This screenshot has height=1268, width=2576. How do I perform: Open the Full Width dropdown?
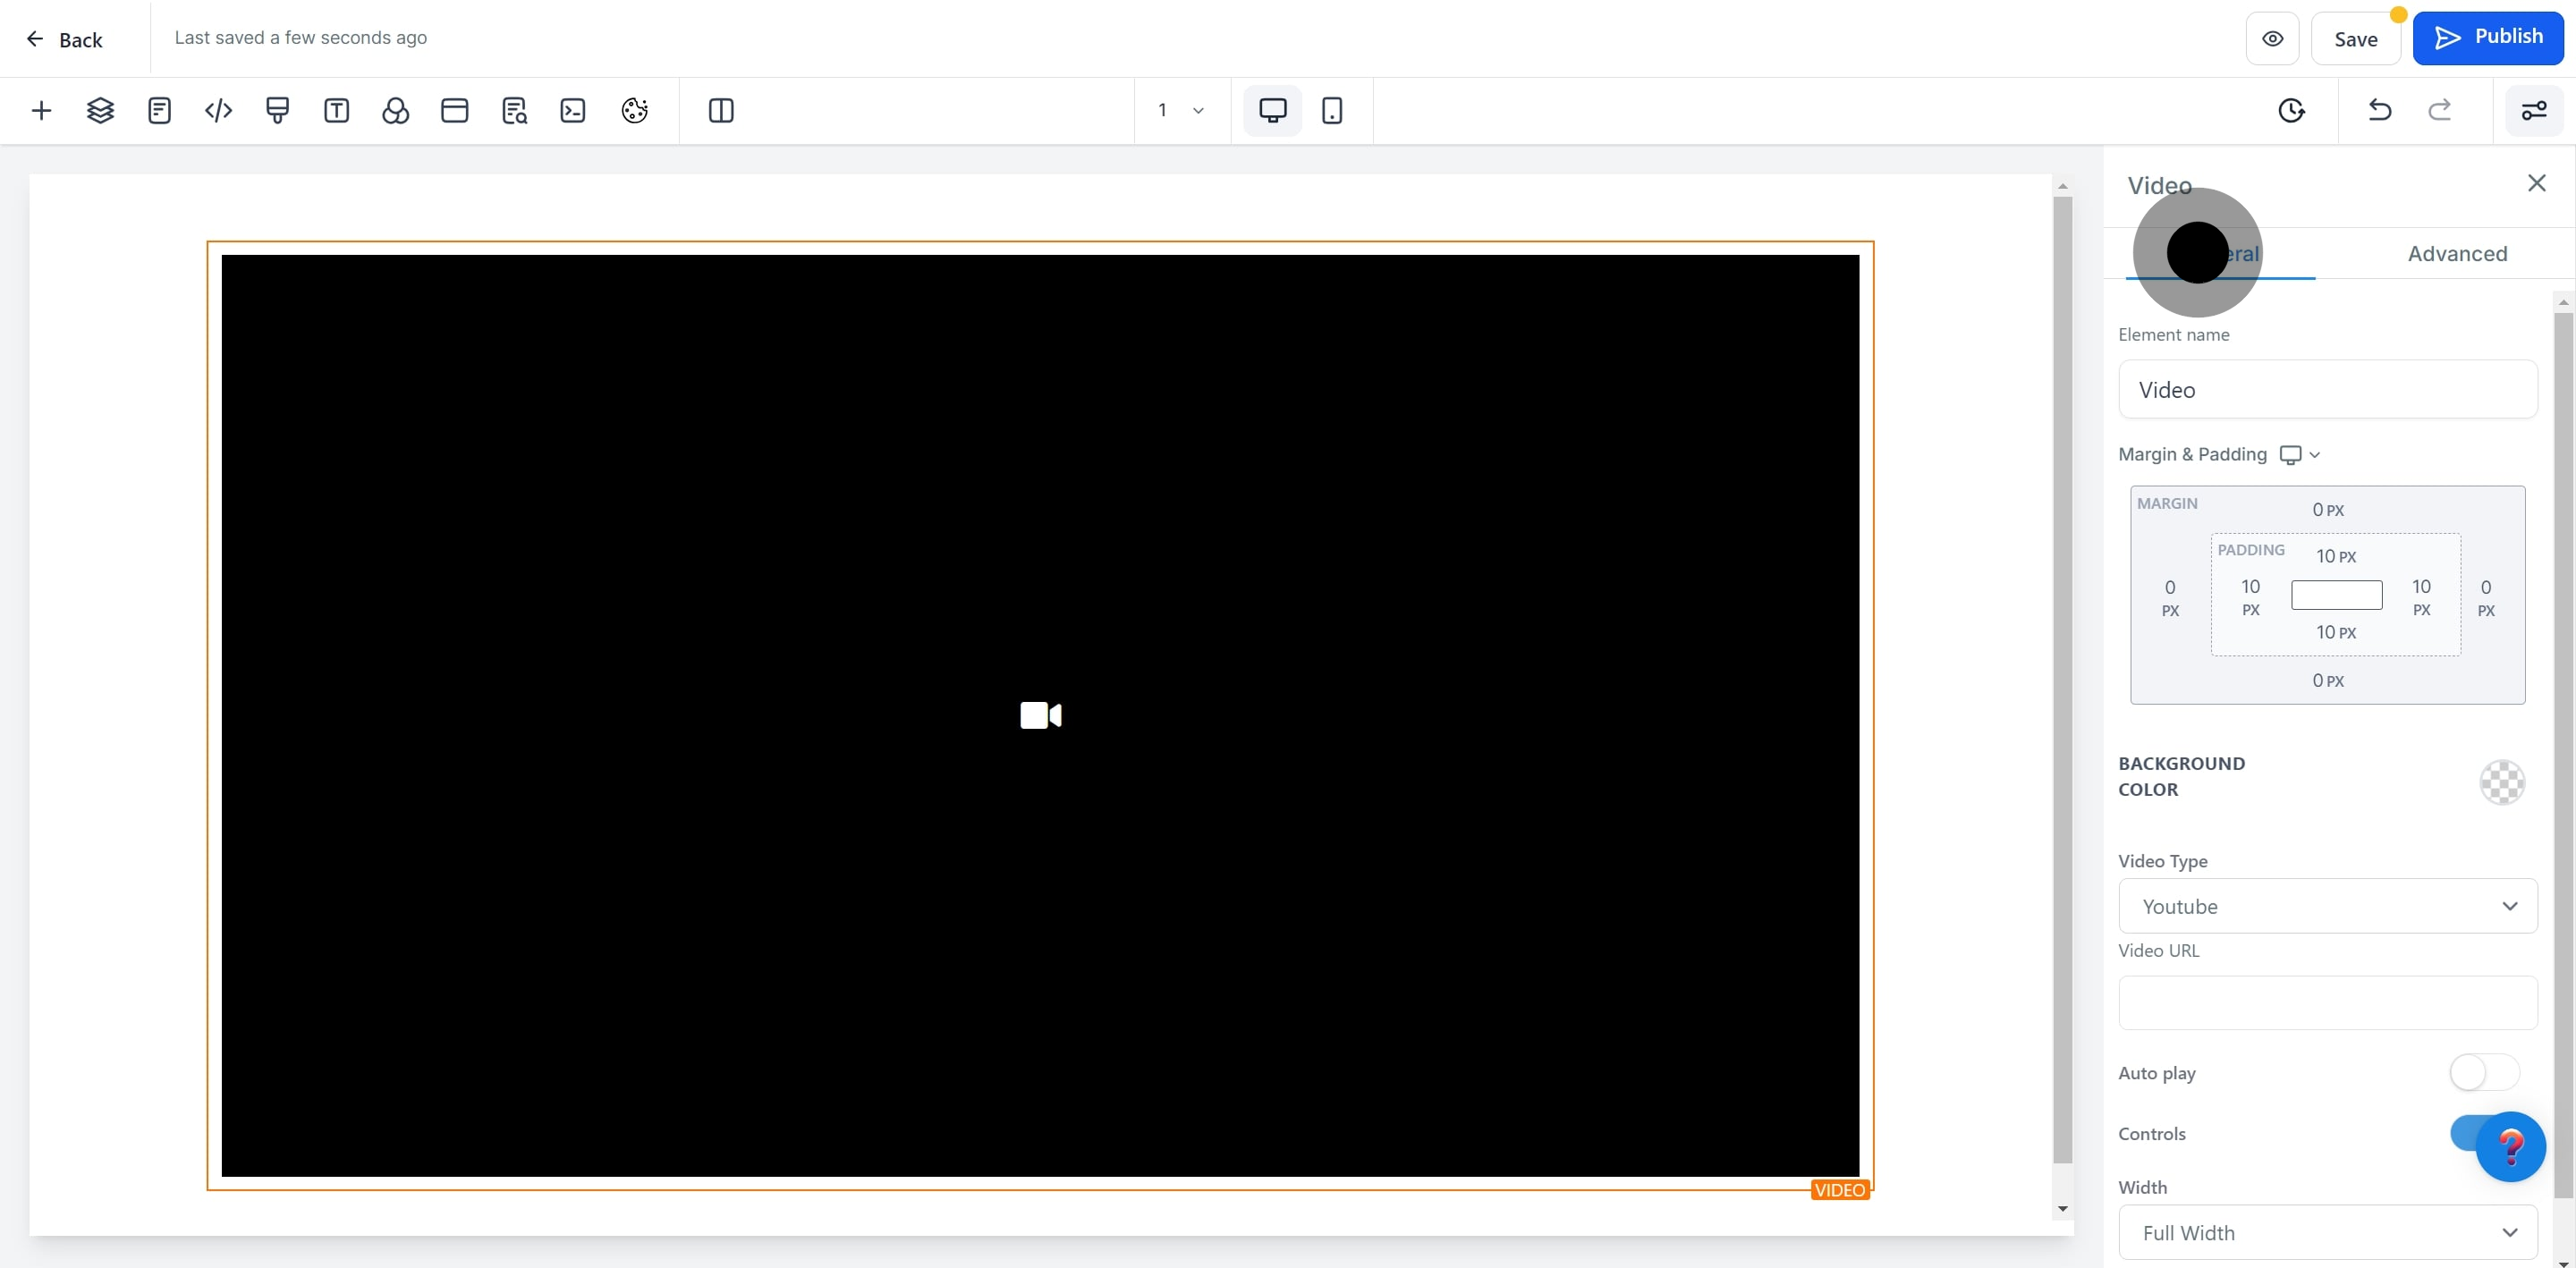[x=2327, y=1232]
